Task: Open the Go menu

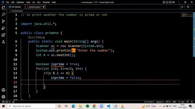Action: click(34, 2)
